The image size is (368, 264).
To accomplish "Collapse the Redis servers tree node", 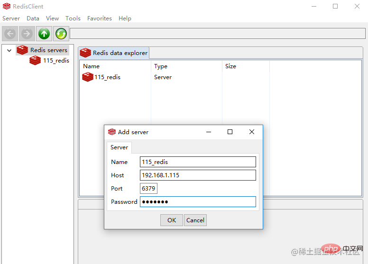I will pyautogui.click(x=9, y=50).
